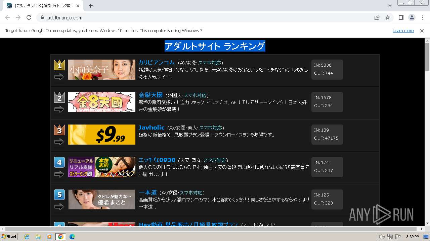Click the エッチな0930 banner thumbnail
Screen dimensions: 430x241
(x=102, y=167)
